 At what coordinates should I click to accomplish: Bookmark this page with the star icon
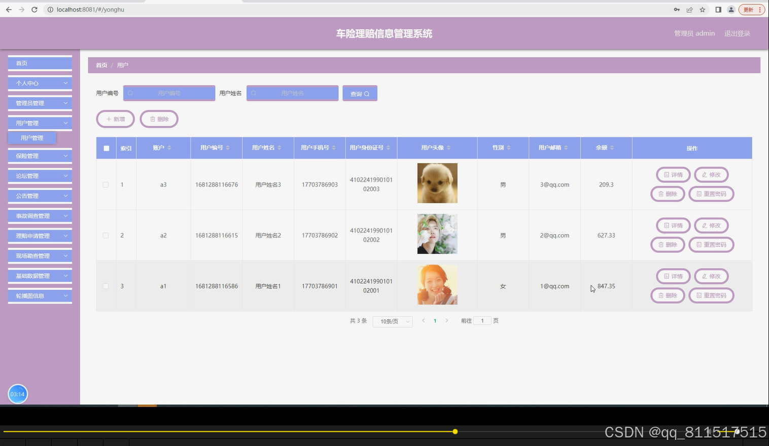click(703, 10)
